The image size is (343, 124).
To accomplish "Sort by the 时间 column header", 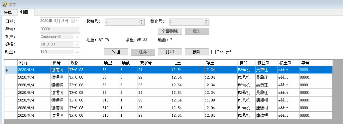I will pyautogui.click(x=34, y=63).
